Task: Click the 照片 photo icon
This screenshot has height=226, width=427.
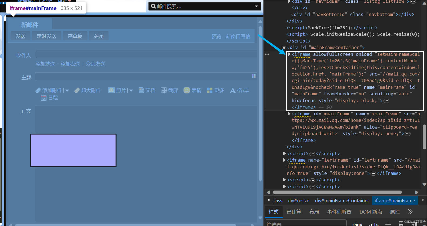Action: [111, 90]
